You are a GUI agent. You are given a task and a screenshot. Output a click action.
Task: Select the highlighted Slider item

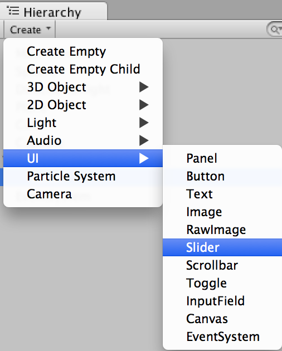coord(222,247)
